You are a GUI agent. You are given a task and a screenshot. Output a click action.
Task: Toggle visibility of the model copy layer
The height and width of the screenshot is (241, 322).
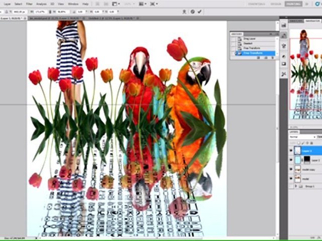(x=291, y=169)
